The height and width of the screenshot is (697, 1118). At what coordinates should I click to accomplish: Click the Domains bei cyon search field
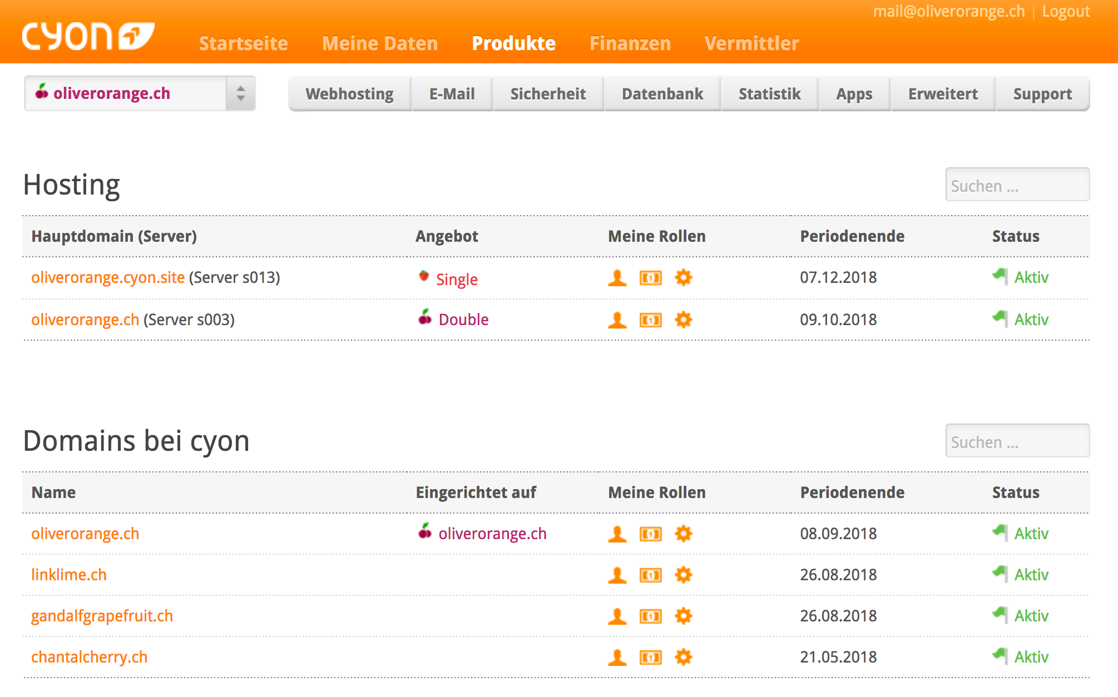[1017, 441]
